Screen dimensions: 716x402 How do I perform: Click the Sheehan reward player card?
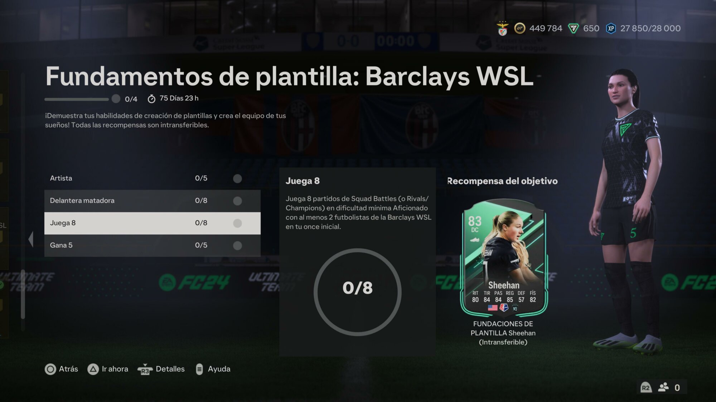click(503, 258)
